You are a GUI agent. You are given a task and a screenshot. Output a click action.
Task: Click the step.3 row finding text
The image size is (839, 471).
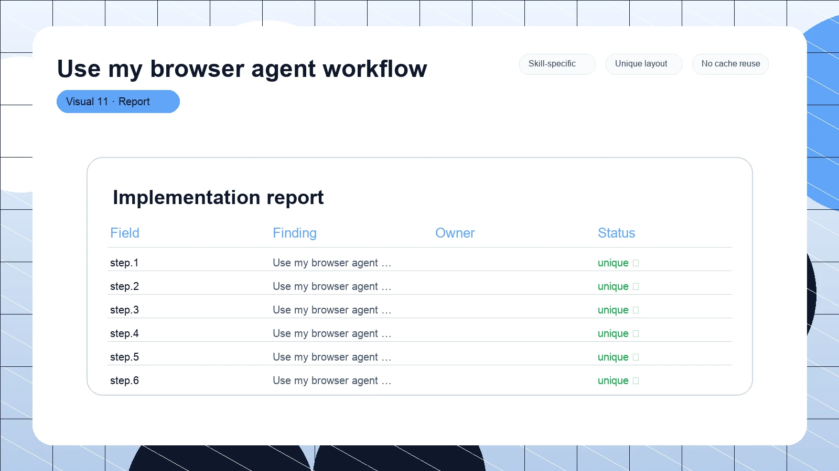pyautogui.click(x=332, y=310)
